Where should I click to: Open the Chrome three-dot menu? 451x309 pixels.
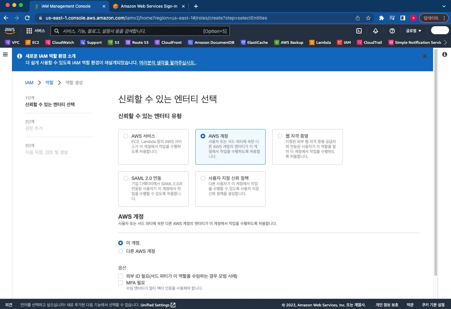point(444,18)
